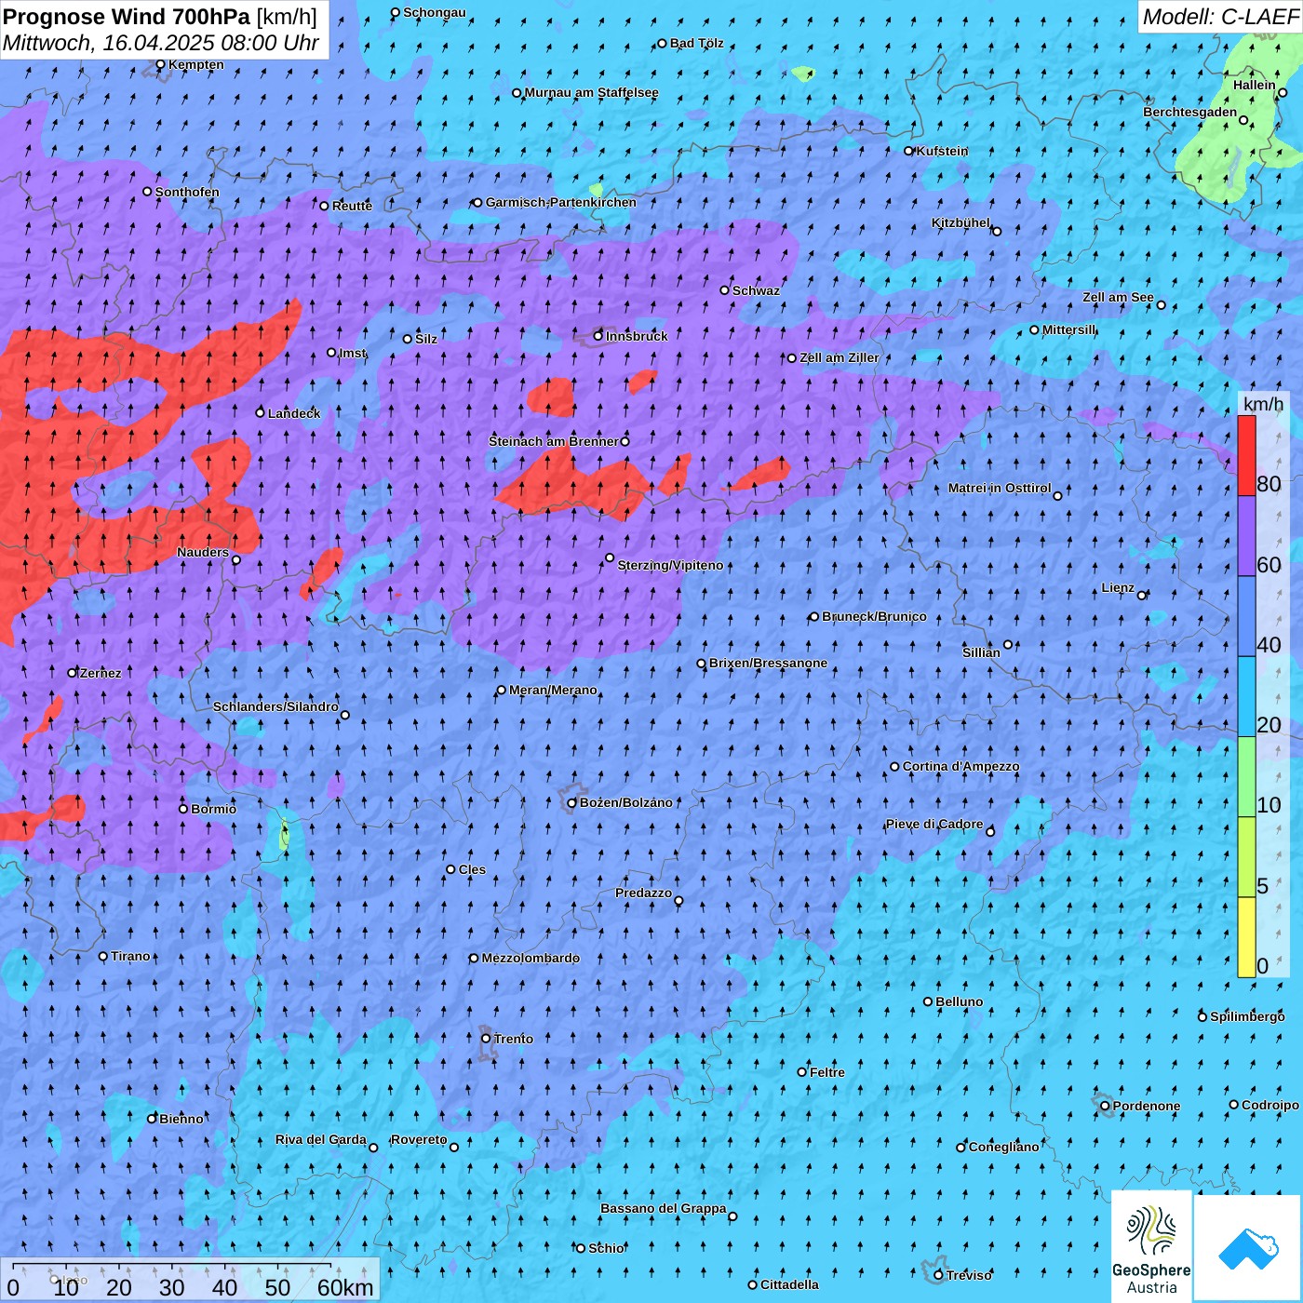Click the Schio label
Viewport: 1303px width, 1303px height.
[606, 1248]
